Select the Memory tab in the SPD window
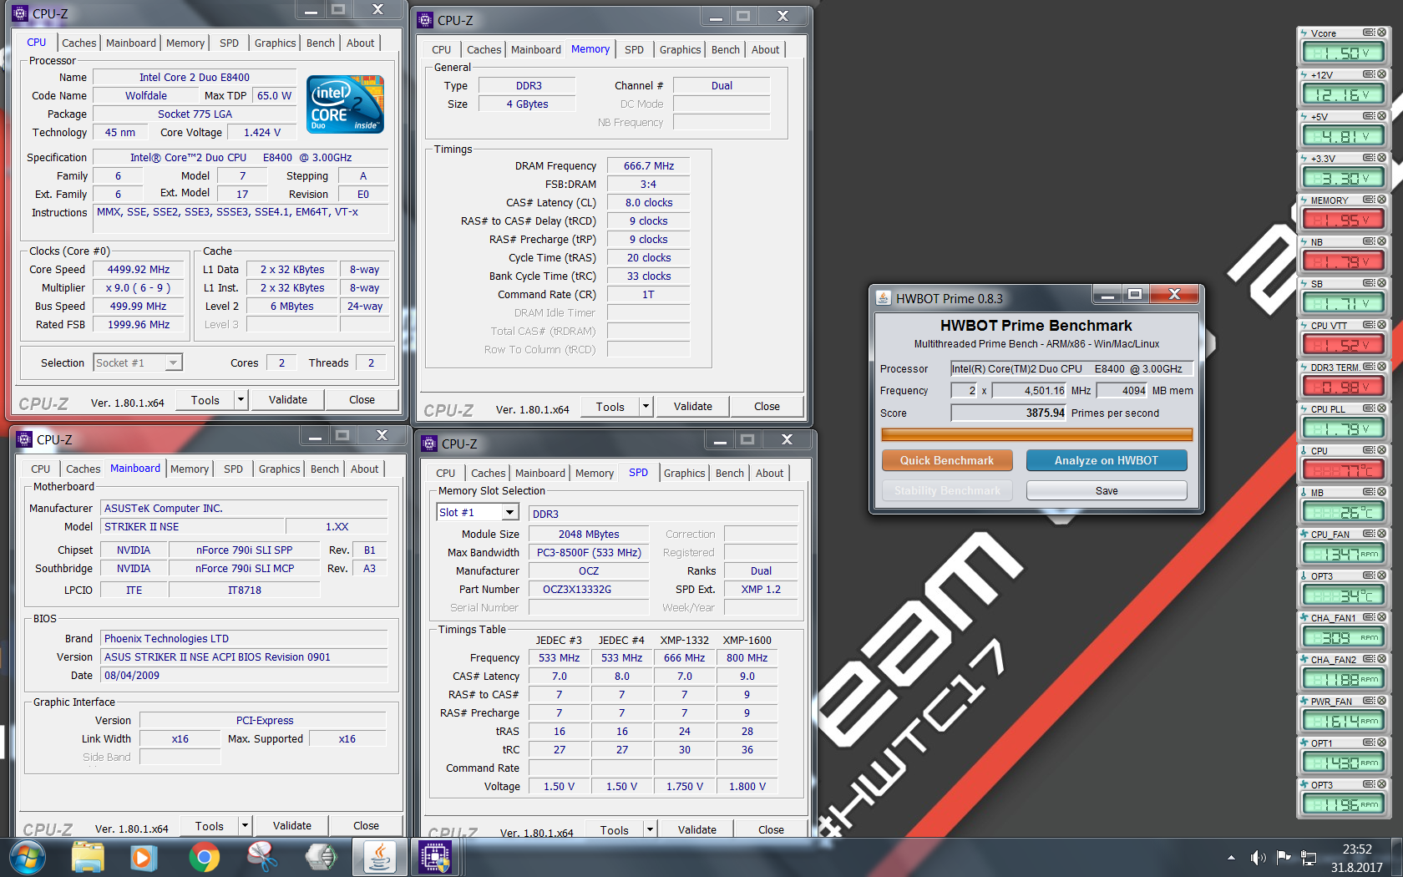The width and height of the screenshot is (1403, 877). pyautogui.click(x=595, y=474)
